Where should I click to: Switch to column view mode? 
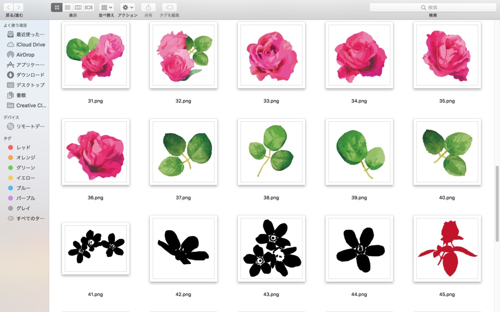78,7
